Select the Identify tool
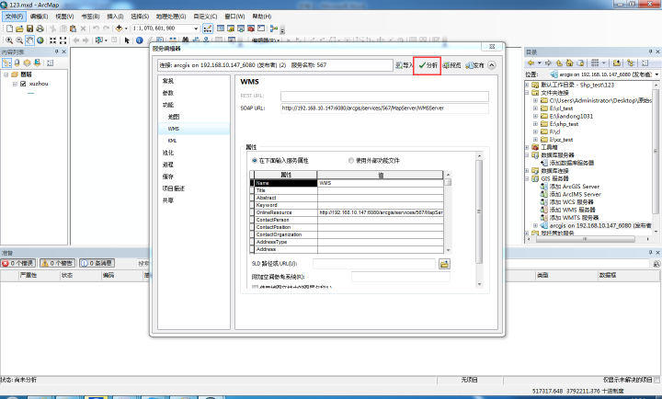662x399 pixels. click(x=140, y=40)
